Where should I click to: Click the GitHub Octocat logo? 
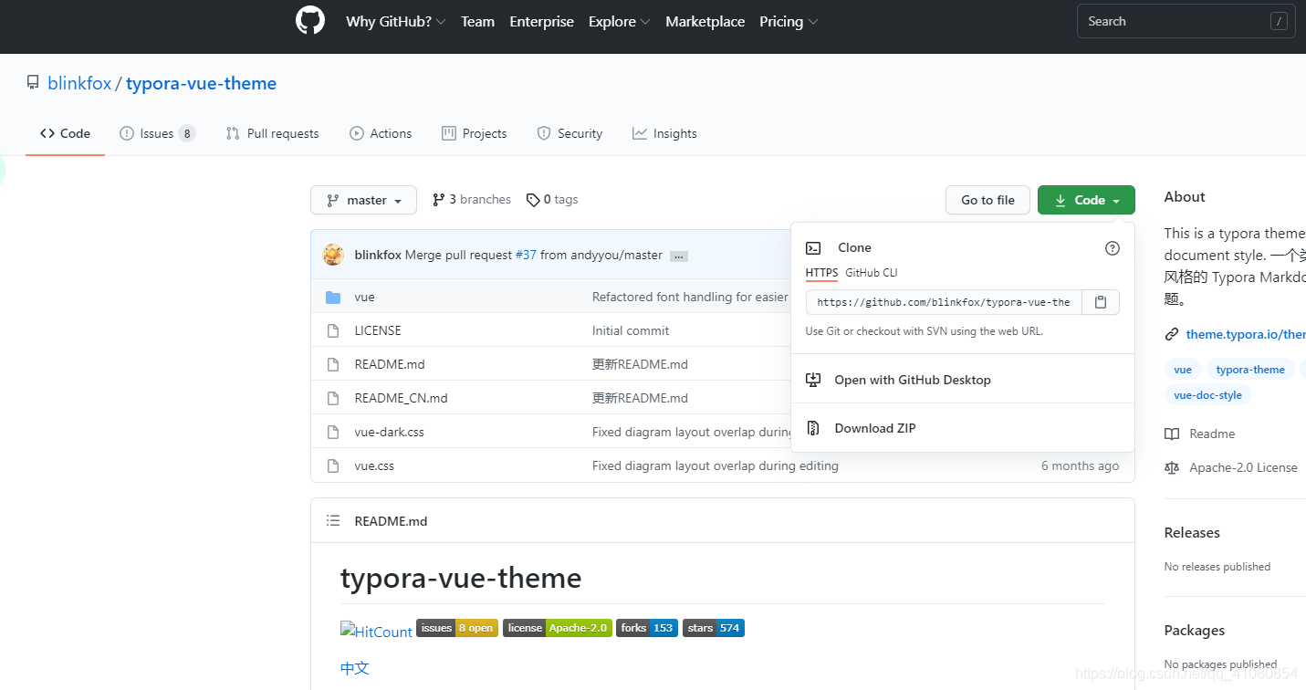click(x=310, y=21)
